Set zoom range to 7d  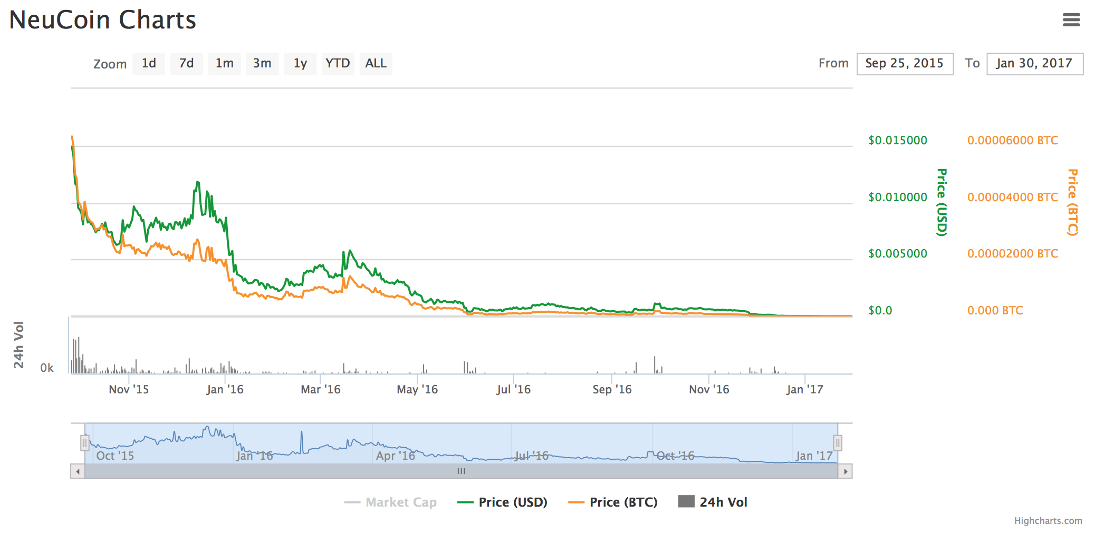point(186,64)
